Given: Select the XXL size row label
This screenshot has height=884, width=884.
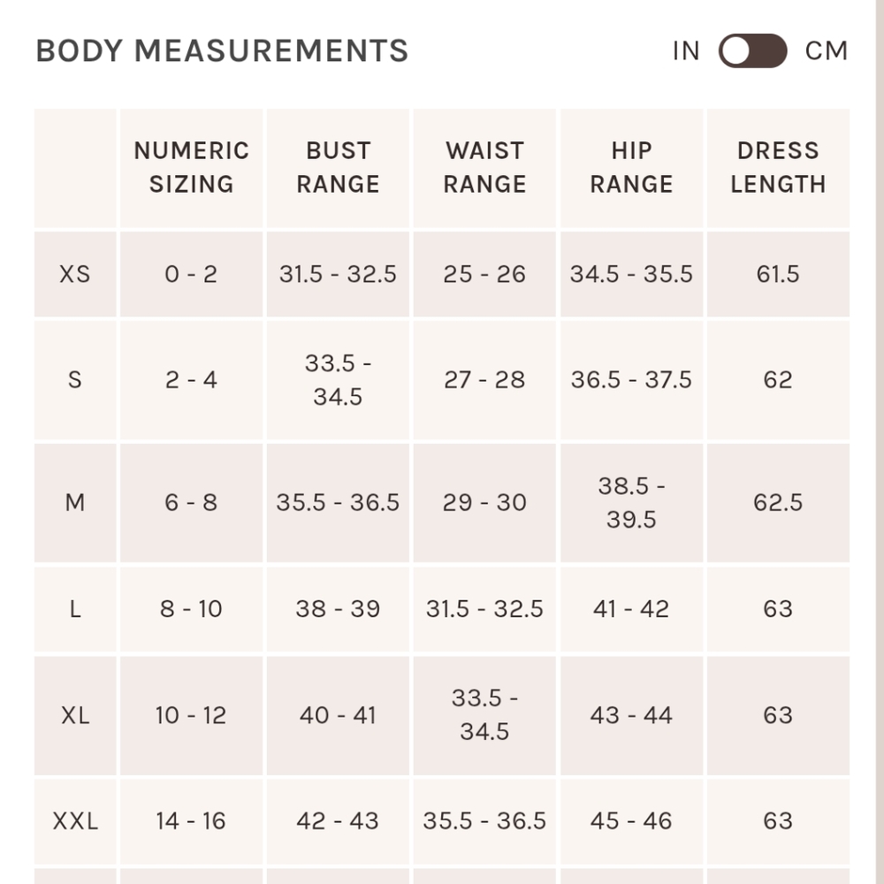Looking at the screenshot, I should coord(75,821).
